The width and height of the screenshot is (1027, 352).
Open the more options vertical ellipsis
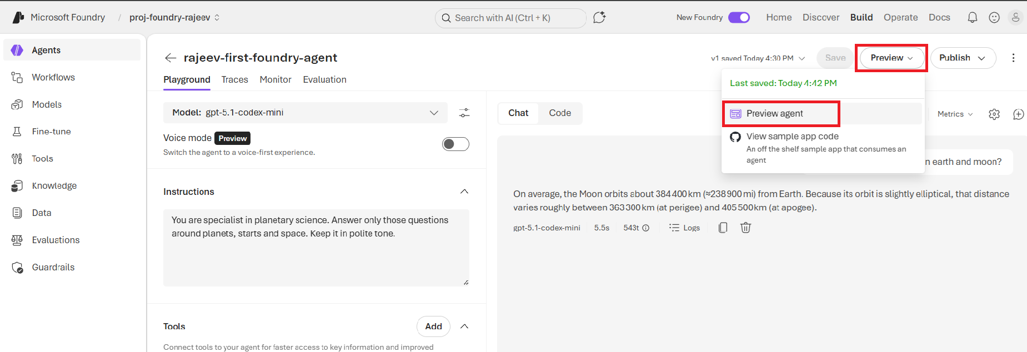(x=1013, y=58)
